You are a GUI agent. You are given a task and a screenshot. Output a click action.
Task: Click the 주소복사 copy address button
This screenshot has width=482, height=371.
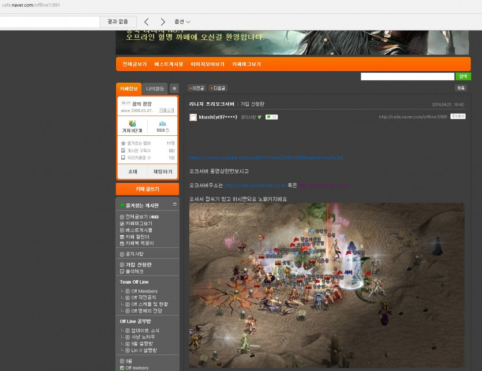[x=458, y=117]
